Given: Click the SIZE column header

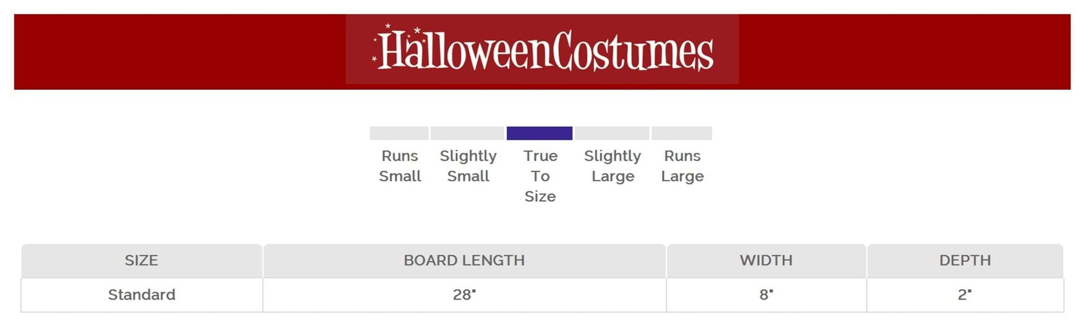Looking at the screenshot, I should point(141,261).
